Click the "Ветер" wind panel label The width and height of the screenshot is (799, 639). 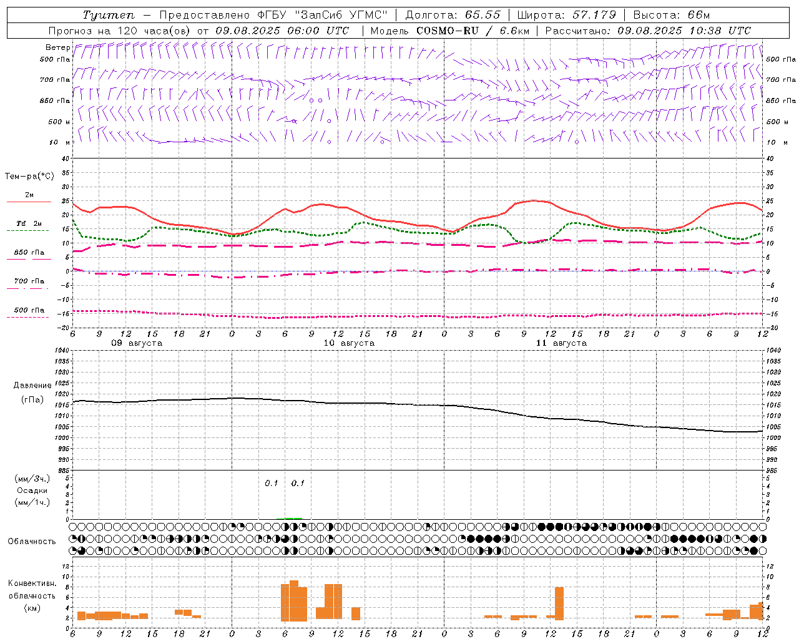point(57,47)
